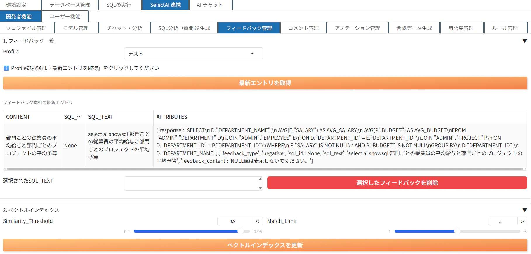The image size is (531, 254).
Task: Select CONTENT cell 部門ごとの従業員の平均給与
Action: tap(32, 146)
